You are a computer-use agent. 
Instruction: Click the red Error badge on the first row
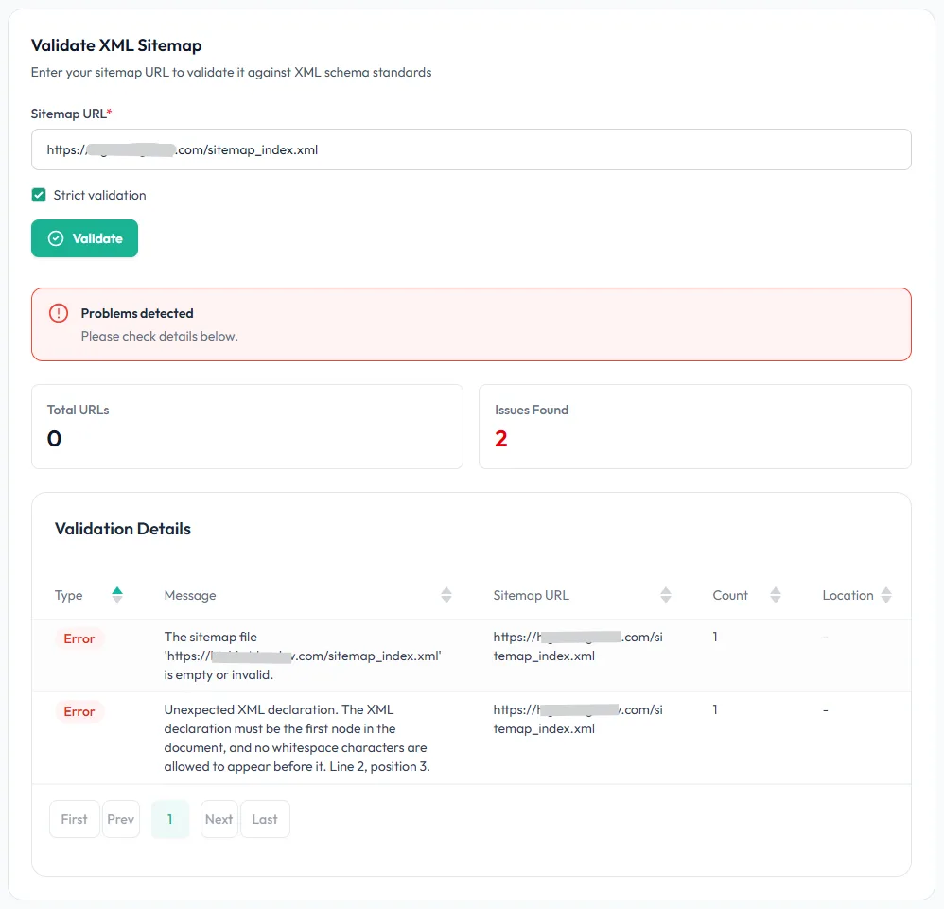pyautogui.click(x=79, y=638)
